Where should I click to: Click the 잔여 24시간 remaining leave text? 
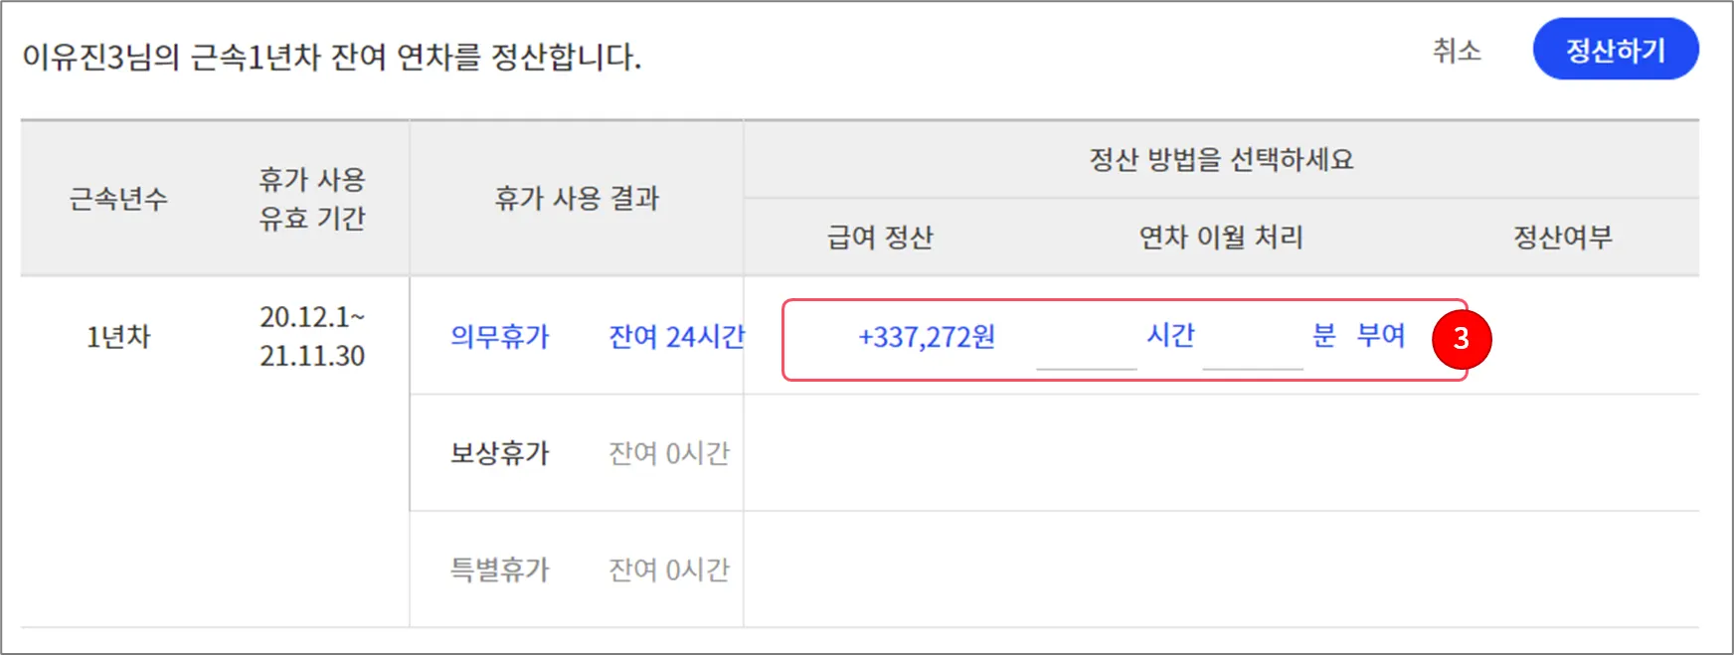click(x=676, y=337)
